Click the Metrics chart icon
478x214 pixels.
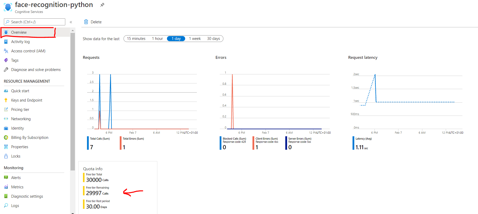tap(6, 187)
